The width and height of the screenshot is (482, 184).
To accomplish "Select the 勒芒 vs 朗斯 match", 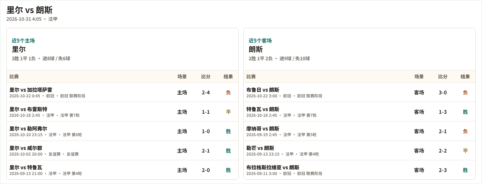I will coord(359,151).
